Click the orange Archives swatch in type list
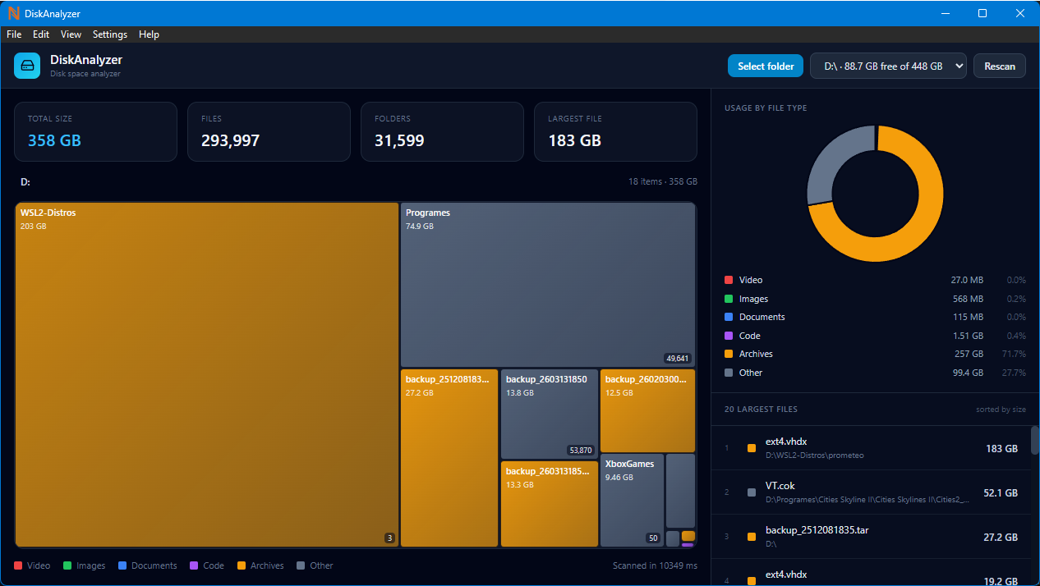 tap(729, 354)
